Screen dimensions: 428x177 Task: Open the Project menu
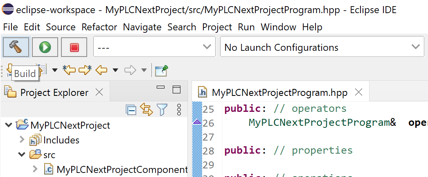pos(217,27)
